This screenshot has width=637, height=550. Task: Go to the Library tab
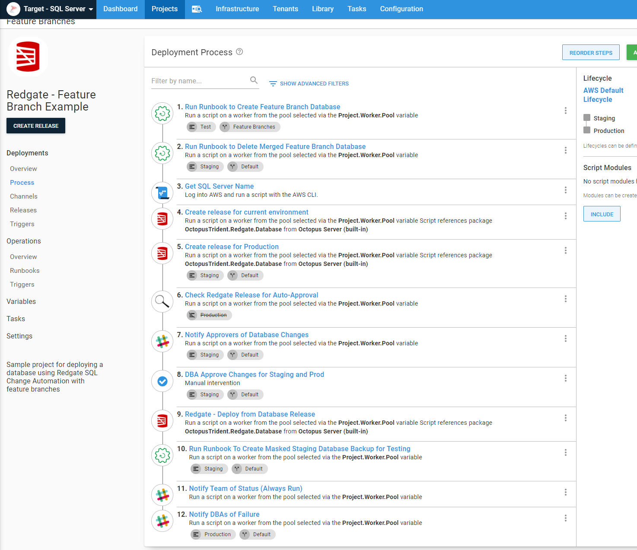(322, 9)
